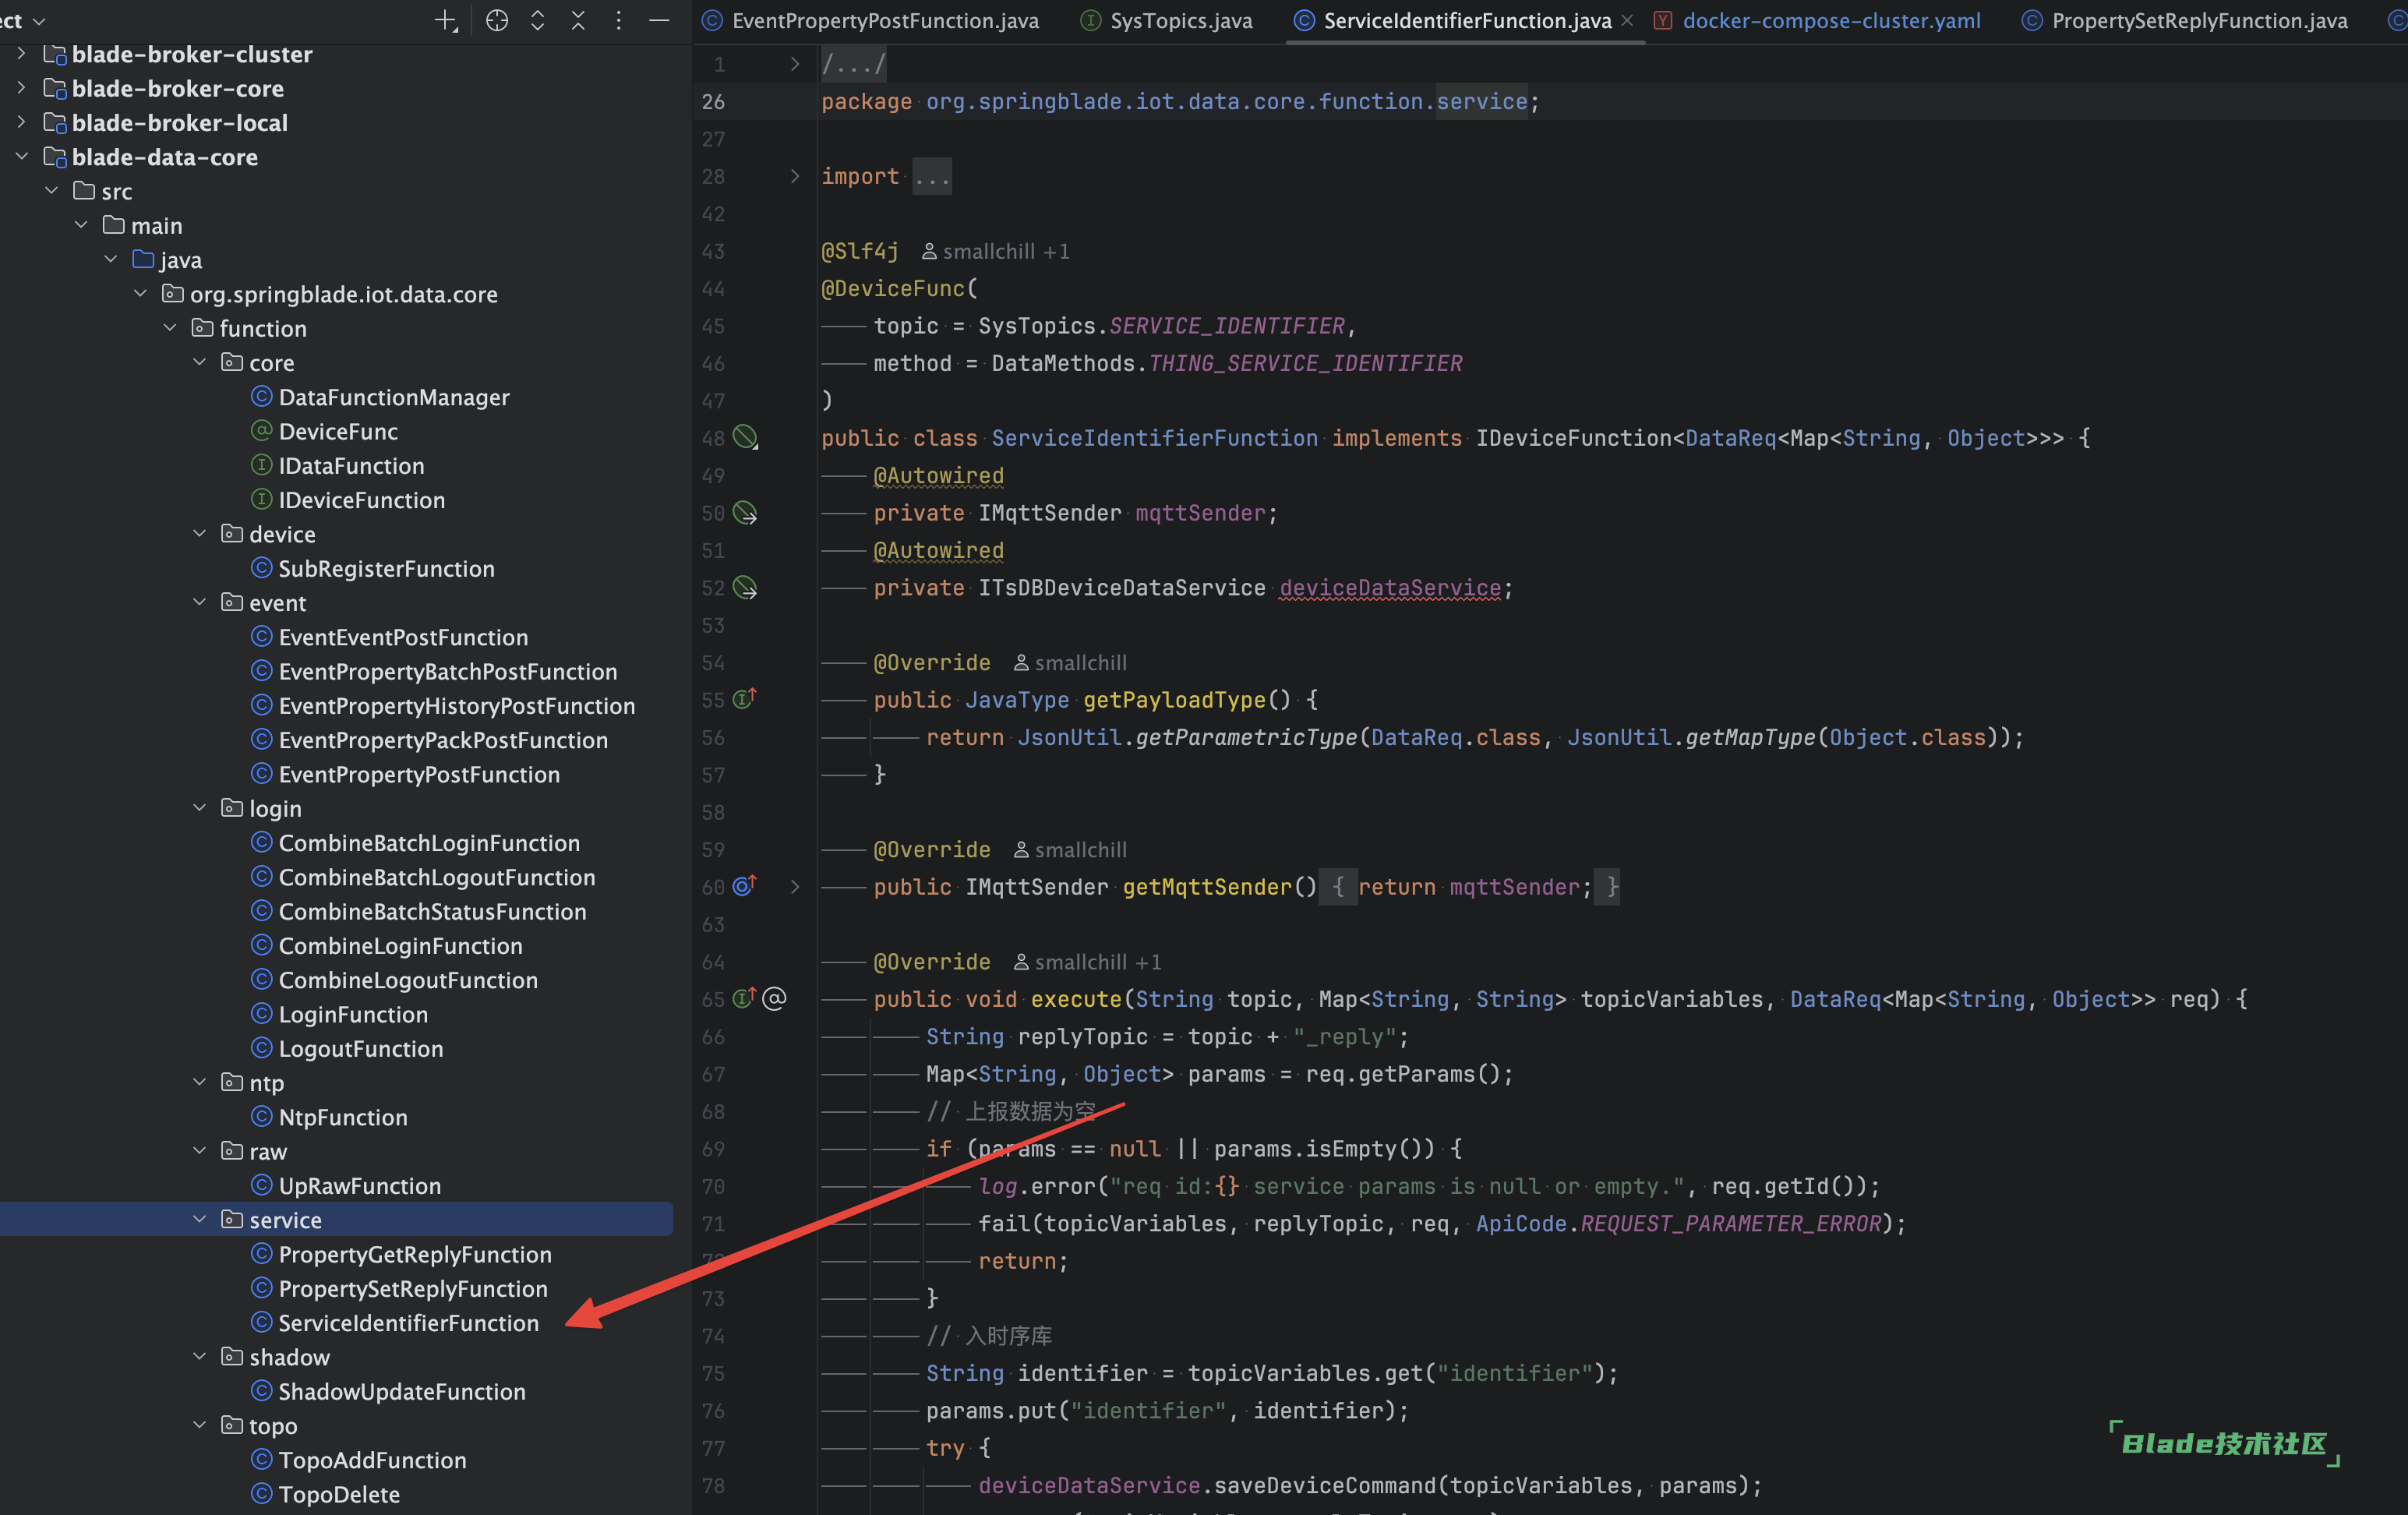The width and height of the screenshot is (2408, 1515).
Task: Open the project panel options menu
Action: [619, 20]
